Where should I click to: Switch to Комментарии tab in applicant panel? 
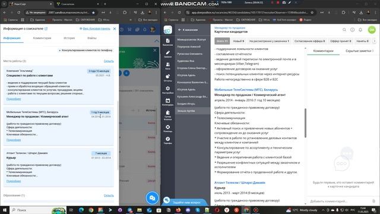tap(42, 38)
